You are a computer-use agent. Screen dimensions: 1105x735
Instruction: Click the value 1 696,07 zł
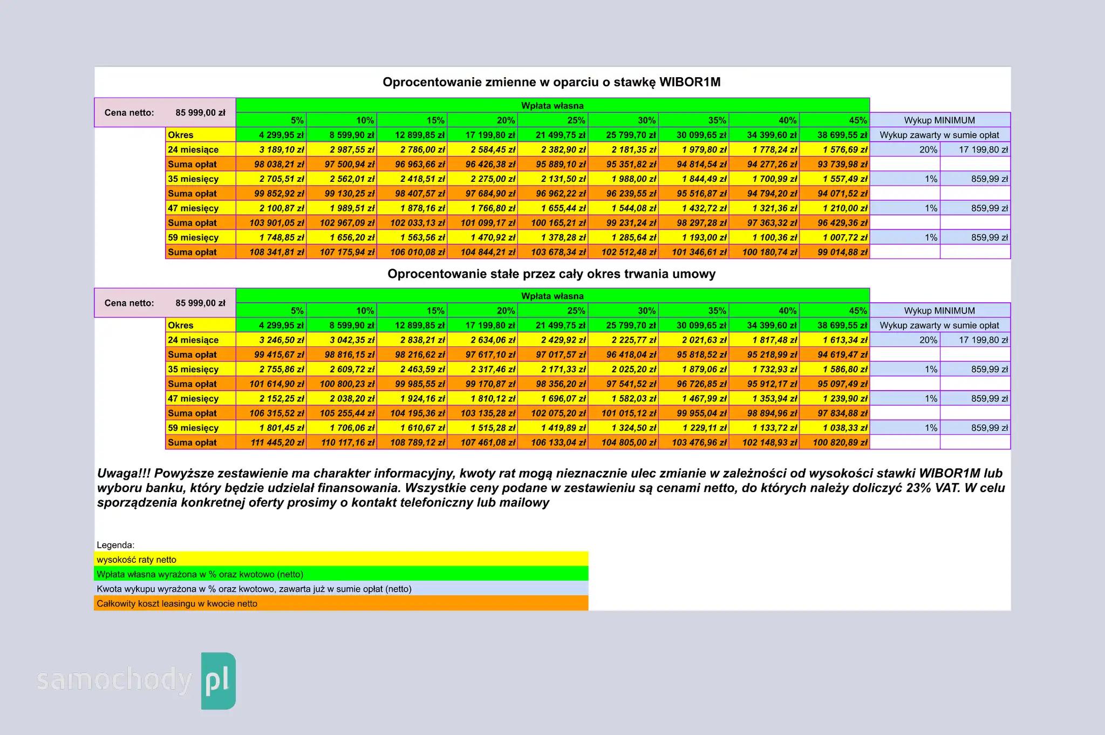pos(553,398)
